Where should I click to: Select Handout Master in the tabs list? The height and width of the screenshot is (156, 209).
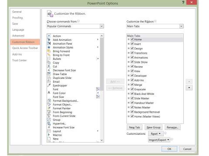[x=144, y=103]
